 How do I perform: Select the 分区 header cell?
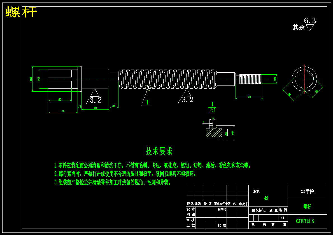tap(208, 204)
